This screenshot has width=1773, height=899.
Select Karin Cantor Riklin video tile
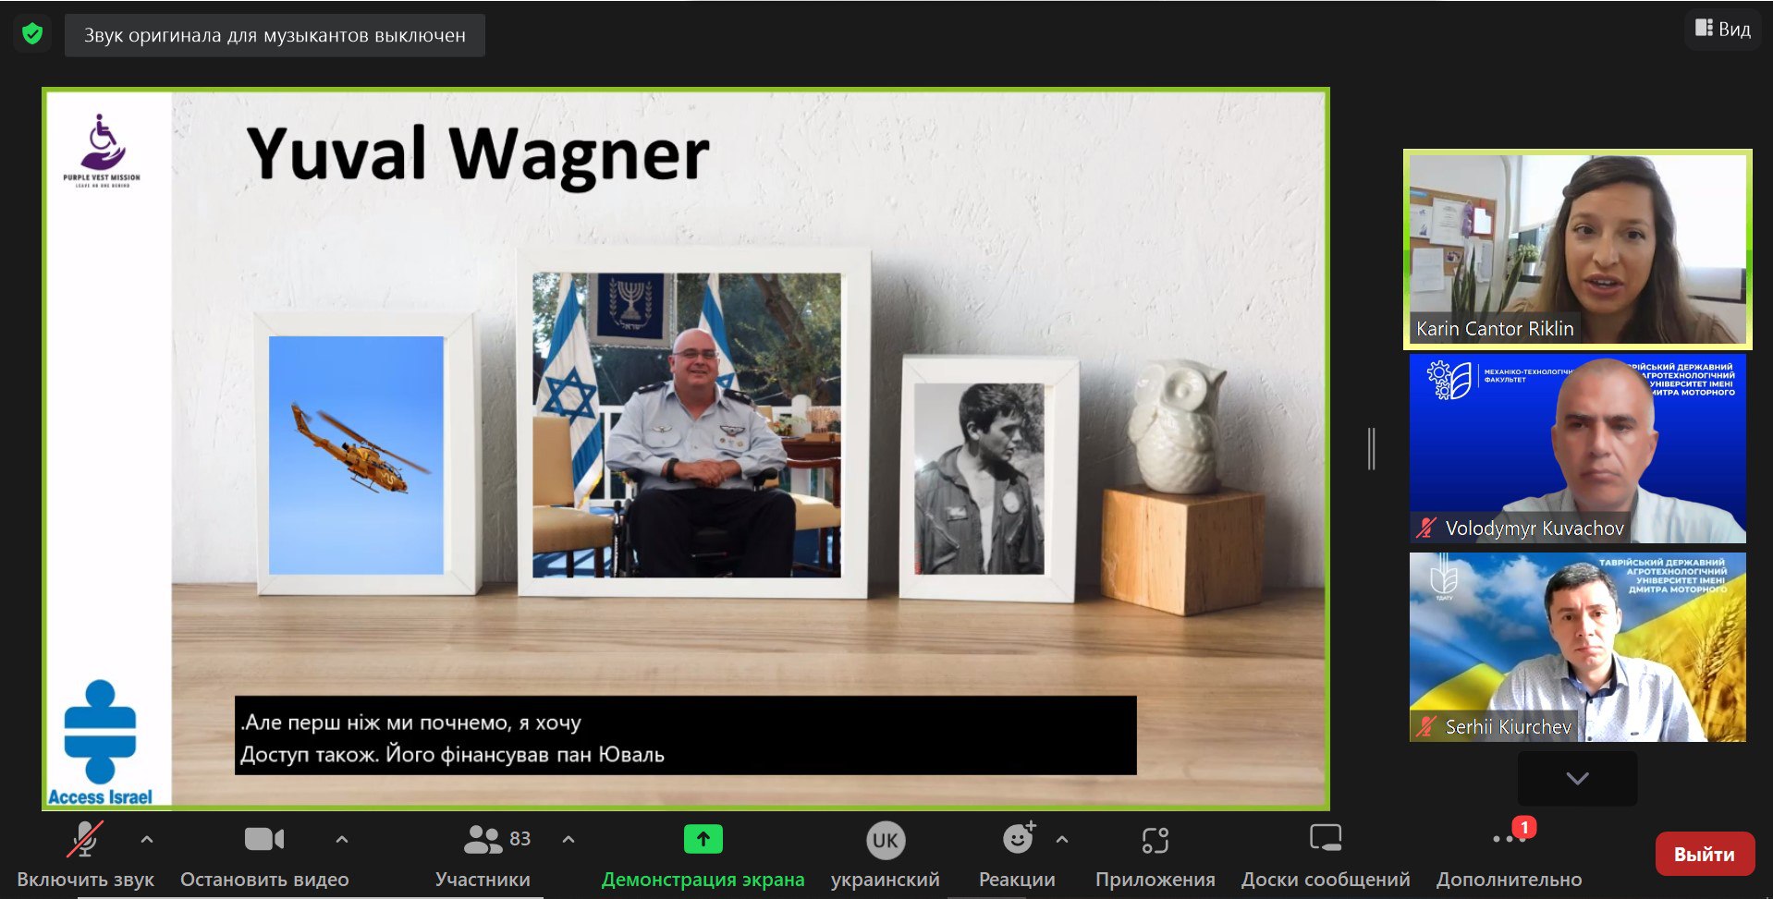tap(1577, 249)
